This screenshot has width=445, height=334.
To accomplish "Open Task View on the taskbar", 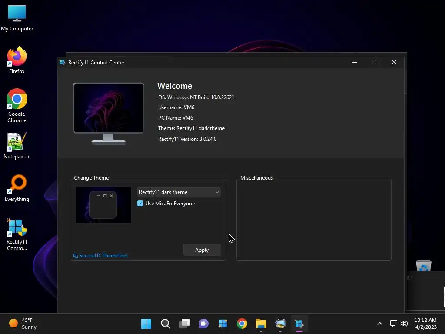I will 184,324.
